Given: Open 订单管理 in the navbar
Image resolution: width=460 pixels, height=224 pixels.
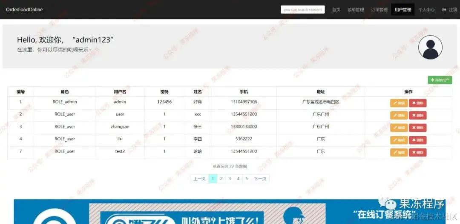Looking at the screenshot, I should click(x=379, y=10).
